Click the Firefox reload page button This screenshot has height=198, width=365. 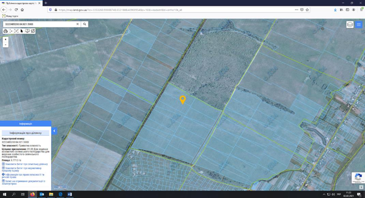click(x=16, y=10)
